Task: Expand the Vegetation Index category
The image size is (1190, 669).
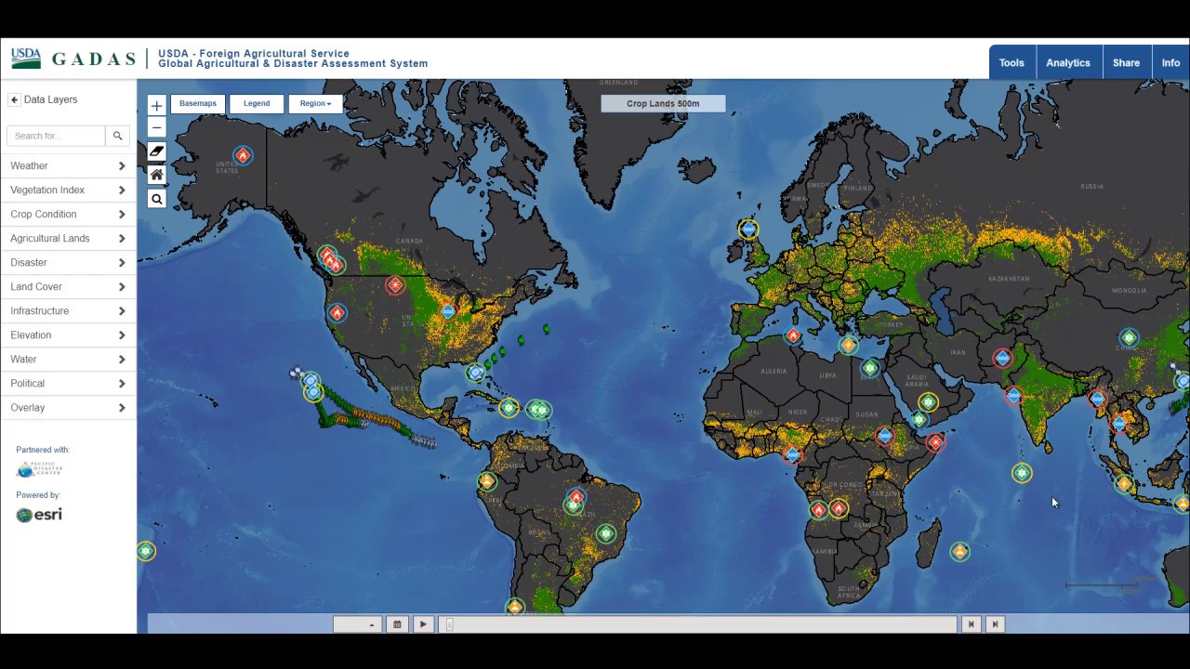Action: click(x=68, y=190)
